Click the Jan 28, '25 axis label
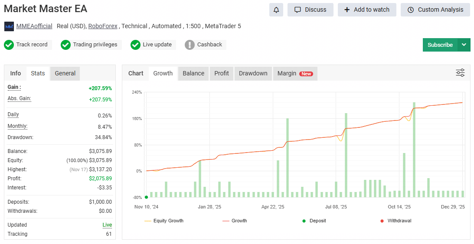 coord(209,207)
